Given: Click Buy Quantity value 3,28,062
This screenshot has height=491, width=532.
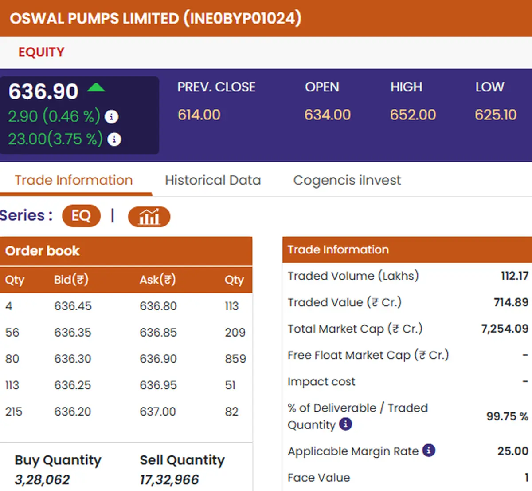Looking at the screenshot, I should pos(42,479).
